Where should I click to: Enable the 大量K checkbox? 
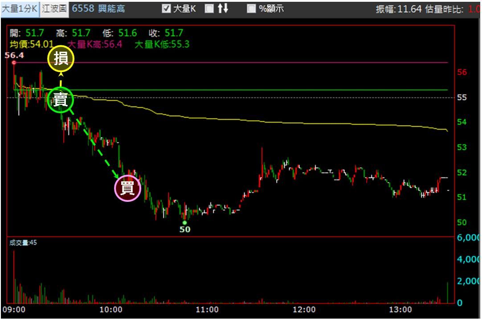(166, 8)
